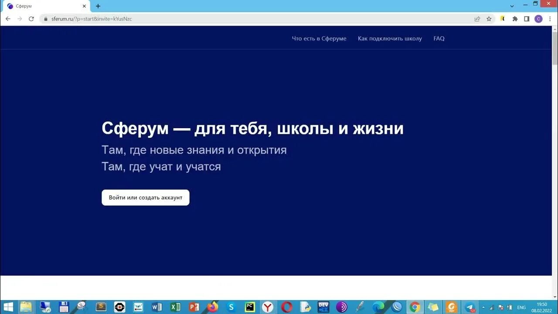Bookmark this page with the star icon
Image resolution: width=558 pixels, height=314 pixels.
pyautogui.click(x=489, y=19)
